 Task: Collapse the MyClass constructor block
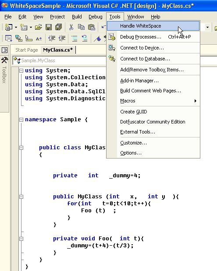click(21, 197)
